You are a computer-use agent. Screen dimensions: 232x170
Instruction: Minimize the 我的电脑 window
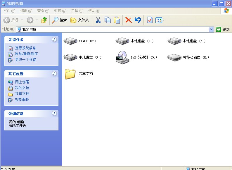point(215,4)
